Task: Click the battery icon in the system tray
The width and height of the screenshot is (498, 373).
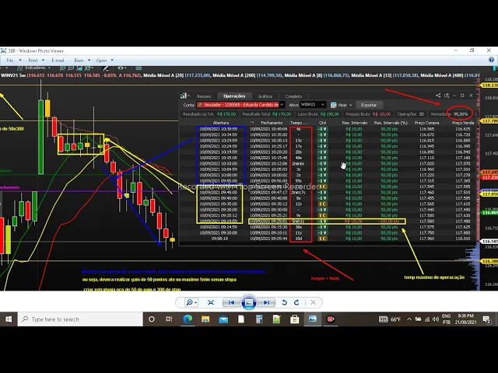Action: pyautogui.click(x=418, y=319)
